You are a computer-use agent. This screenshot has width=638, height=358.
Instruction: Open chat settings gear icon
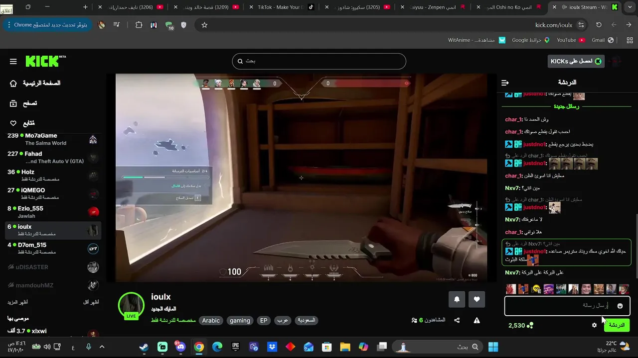point(594,325)
